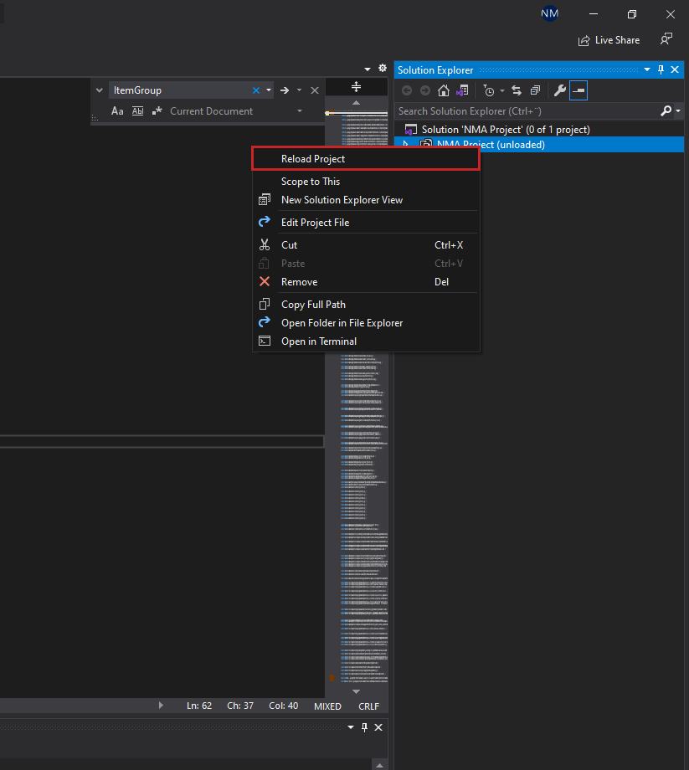Toggle Match Case in find bar
Screen dimensions: 689x770
pyautogui.click(x=117, y=111)
